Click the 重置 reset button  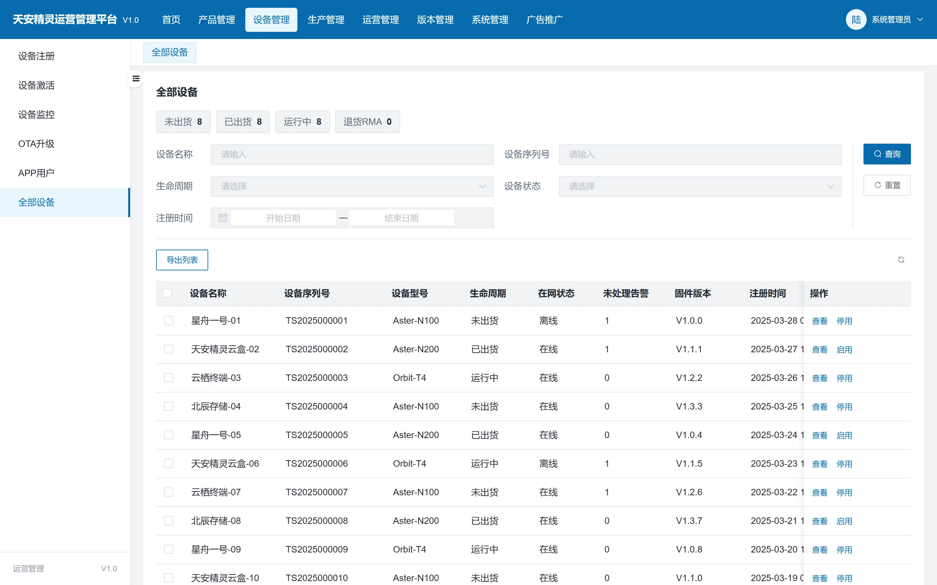point(887,185)
